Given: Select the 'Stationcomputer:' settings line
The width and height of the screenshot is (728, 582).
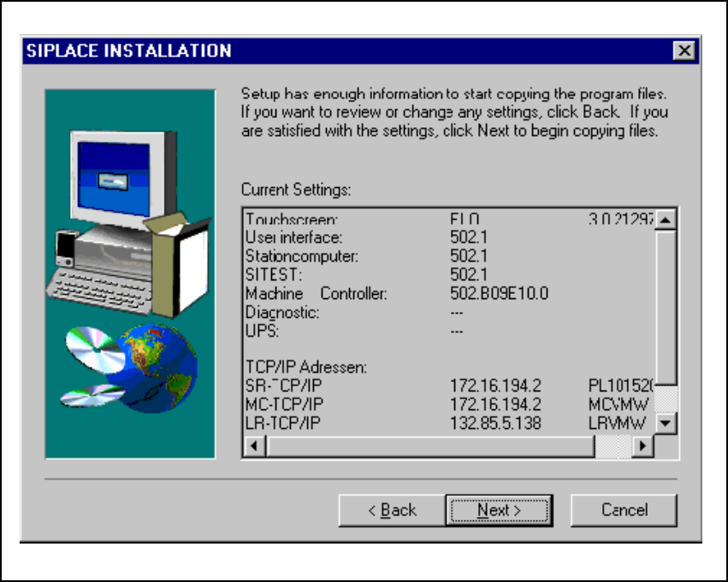Looking at the screenshot, I should click(367, 256).
